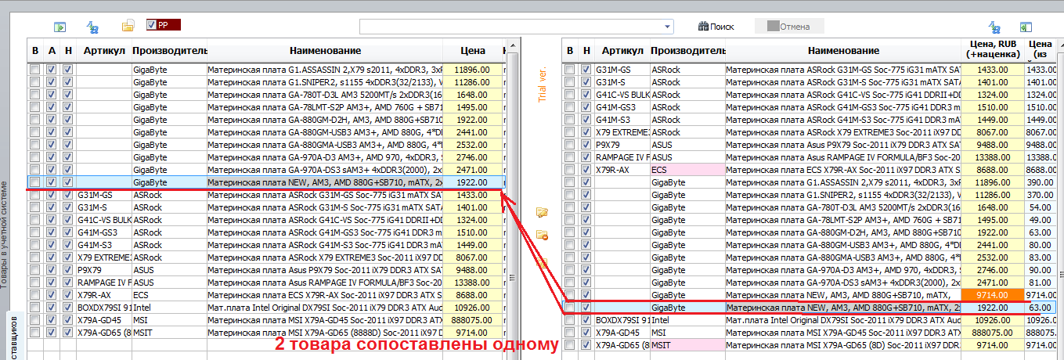This screenshot has height=360, width=1064.
Task: Sort left table by Артикул column header
Action: coord(103,51)
